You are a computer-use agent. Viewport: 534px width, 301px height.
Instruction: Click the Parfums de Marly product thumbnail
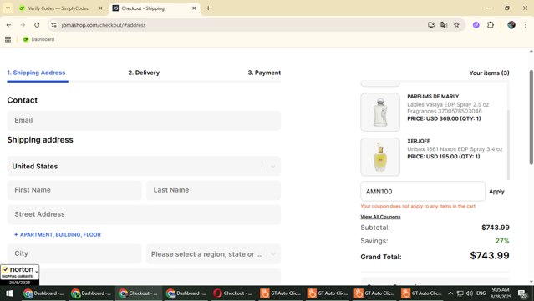(380, 112)
